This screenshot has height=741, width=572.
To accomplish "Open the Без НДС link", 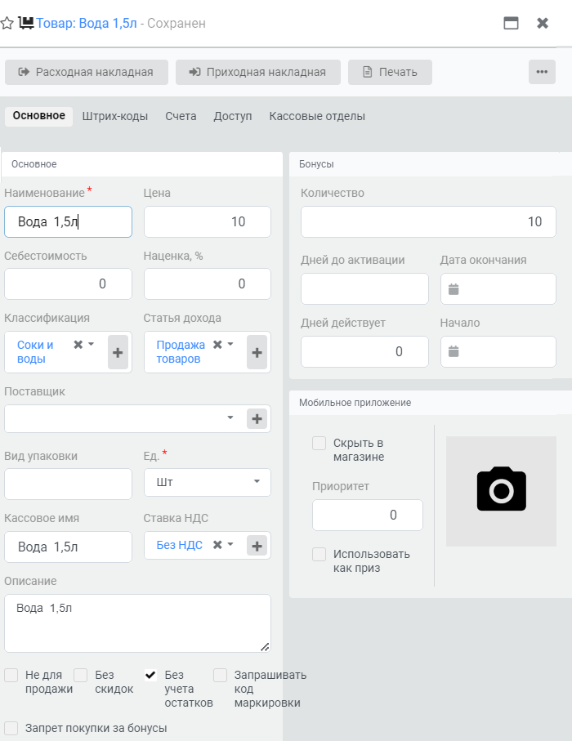I will [x=180, y=545].
